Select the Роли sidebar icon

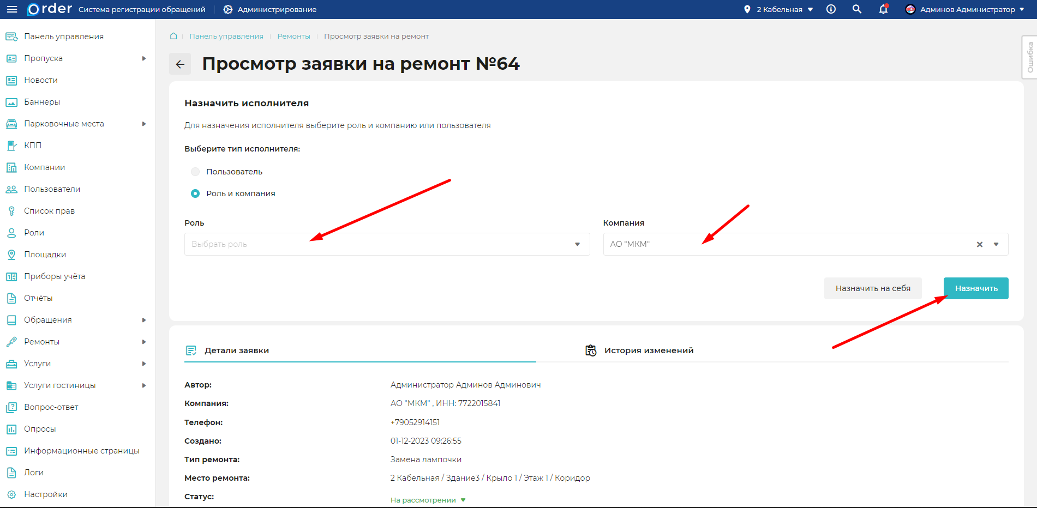(11, 232)
